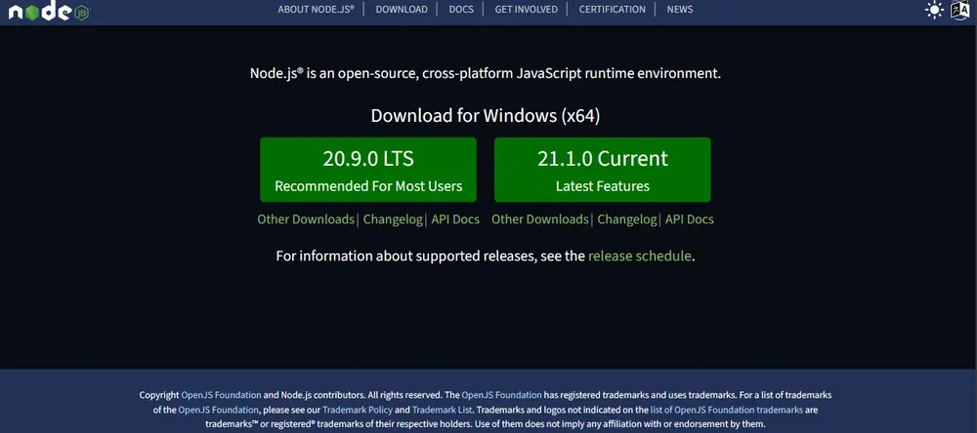Select GET INVOLVED in the navigation
The width and height of the screenshot is (977, 433).
click(x=526, y=9)
